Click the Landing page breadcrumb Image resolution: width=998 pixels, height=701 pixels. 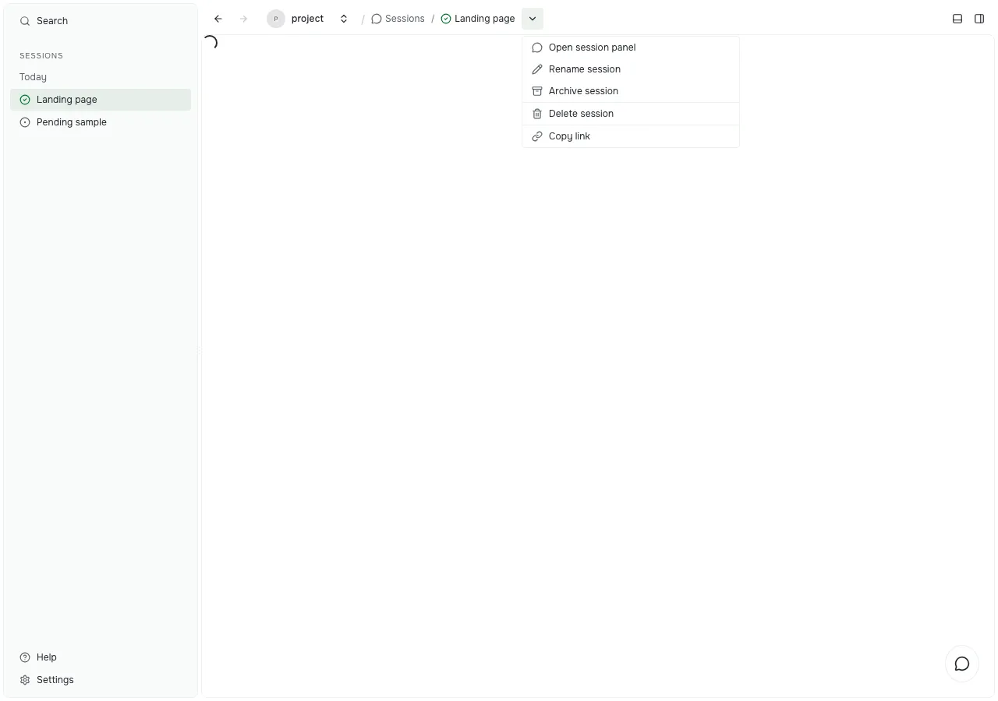(478, 19)
